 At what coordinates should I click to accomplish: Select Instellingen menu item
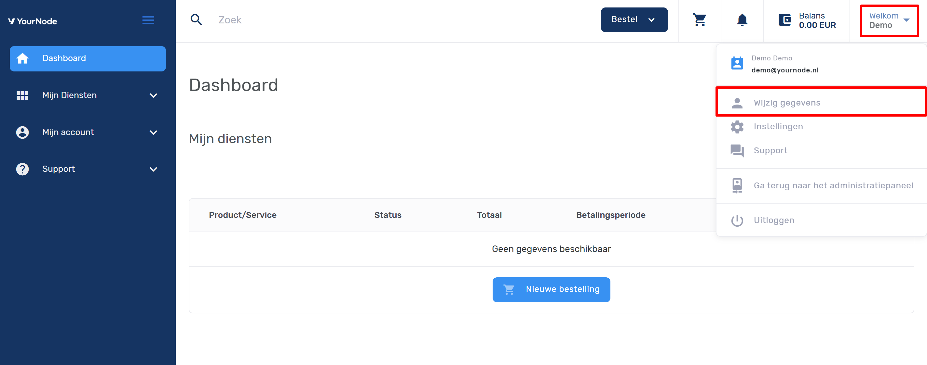(821, 127)
